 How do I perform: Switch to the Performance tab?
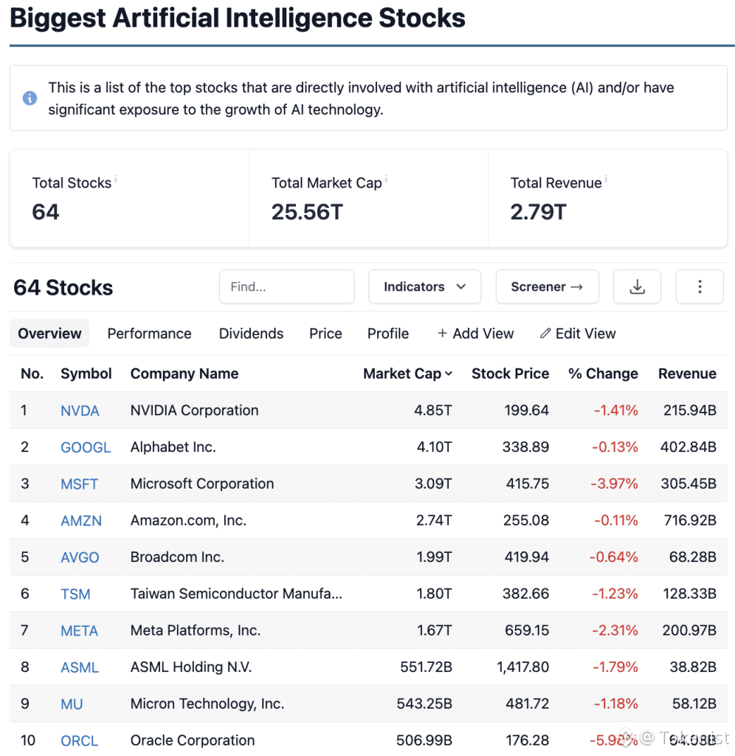pyautogui.click(x=149, y=334)
